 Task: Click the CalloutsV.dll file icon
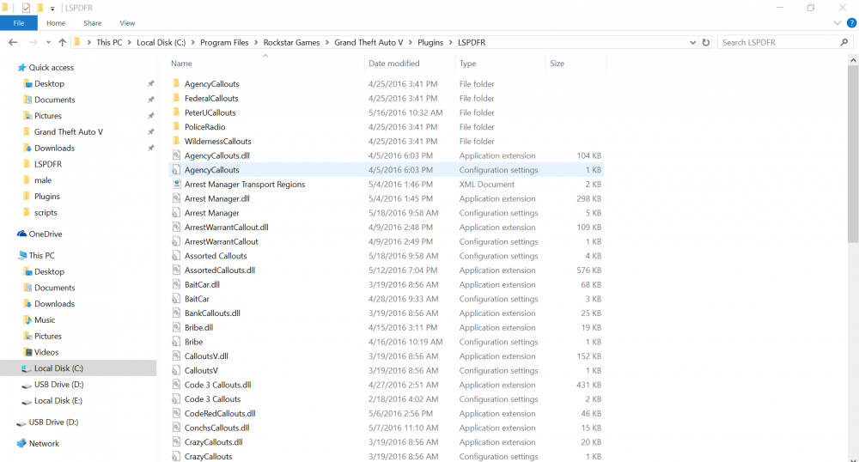point(176,356)
